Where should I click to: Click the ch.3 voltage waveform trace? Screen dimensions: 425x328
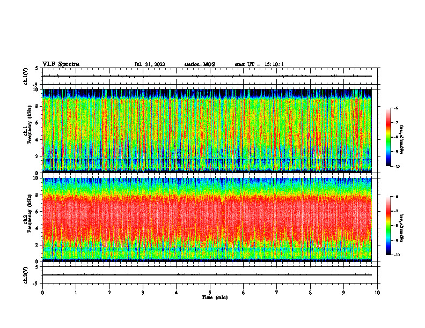207,275
